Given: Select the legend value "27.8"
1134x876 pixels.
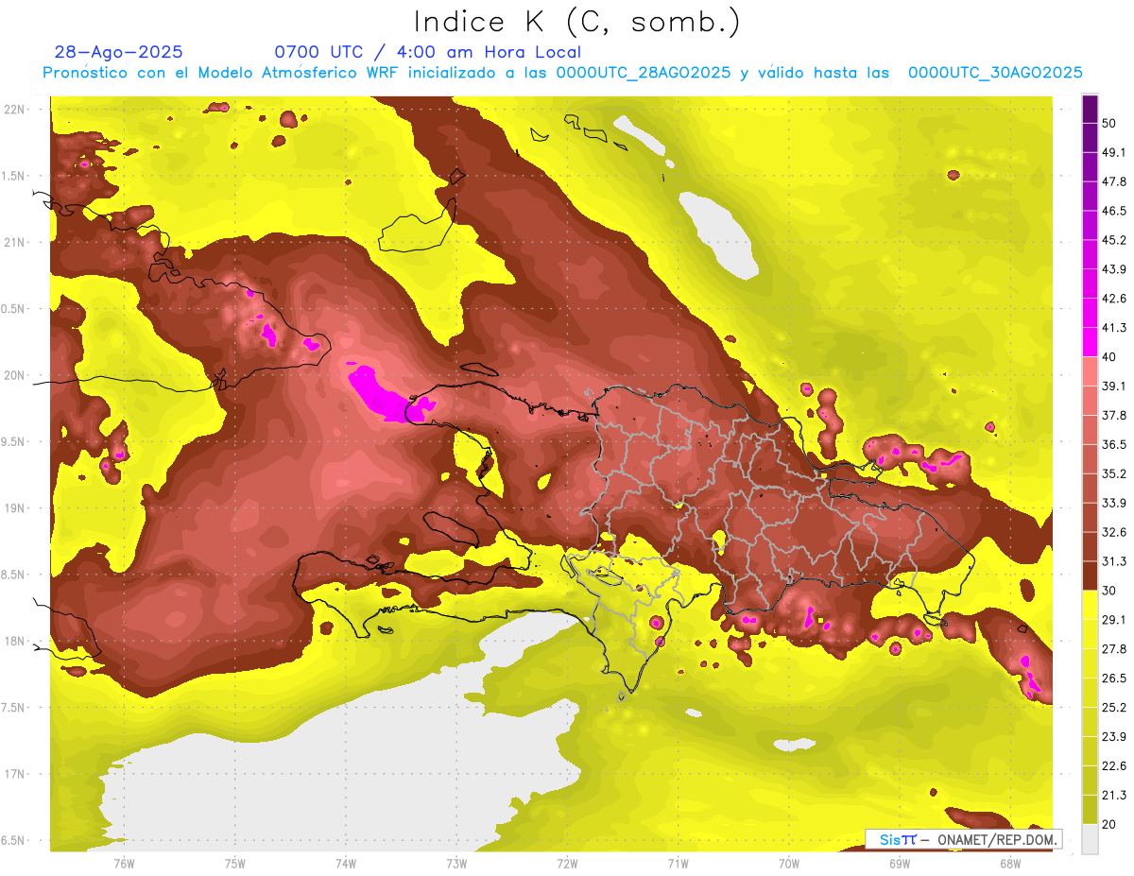Looking at the screenshot, I should (x=1113, y=649).
